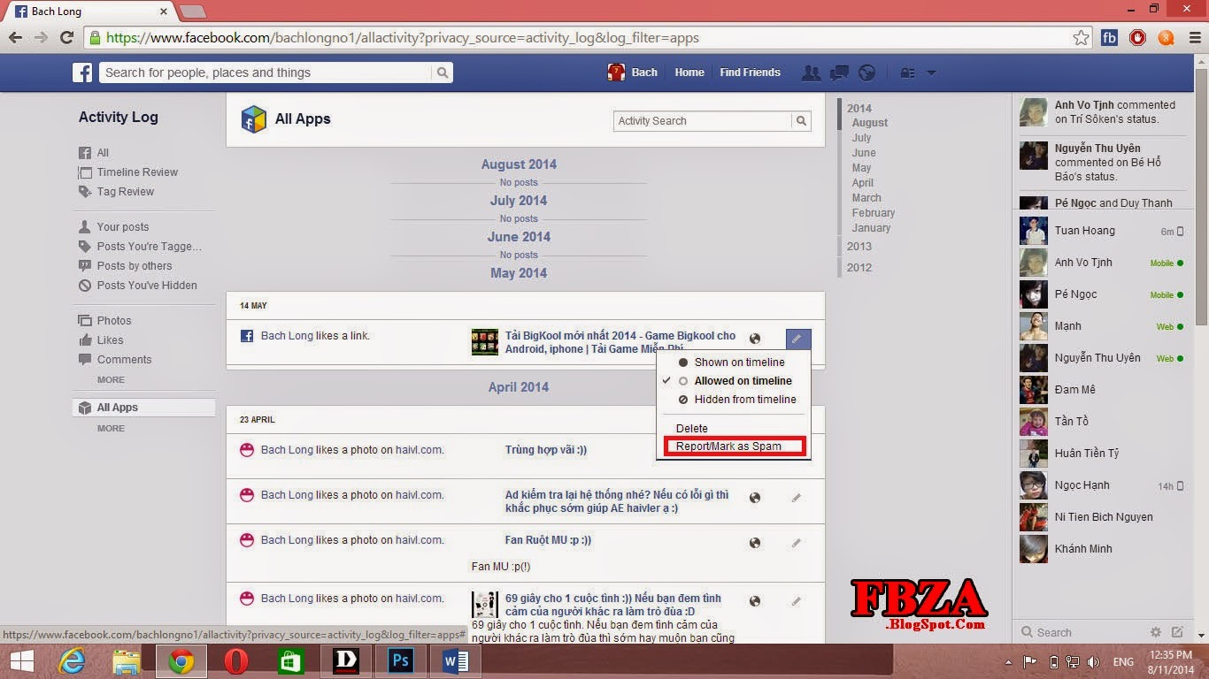The width and height of the screenshot is (1209, 679).
Task: Open the audience globe on the BigKool row
Action: click(755, 338)
